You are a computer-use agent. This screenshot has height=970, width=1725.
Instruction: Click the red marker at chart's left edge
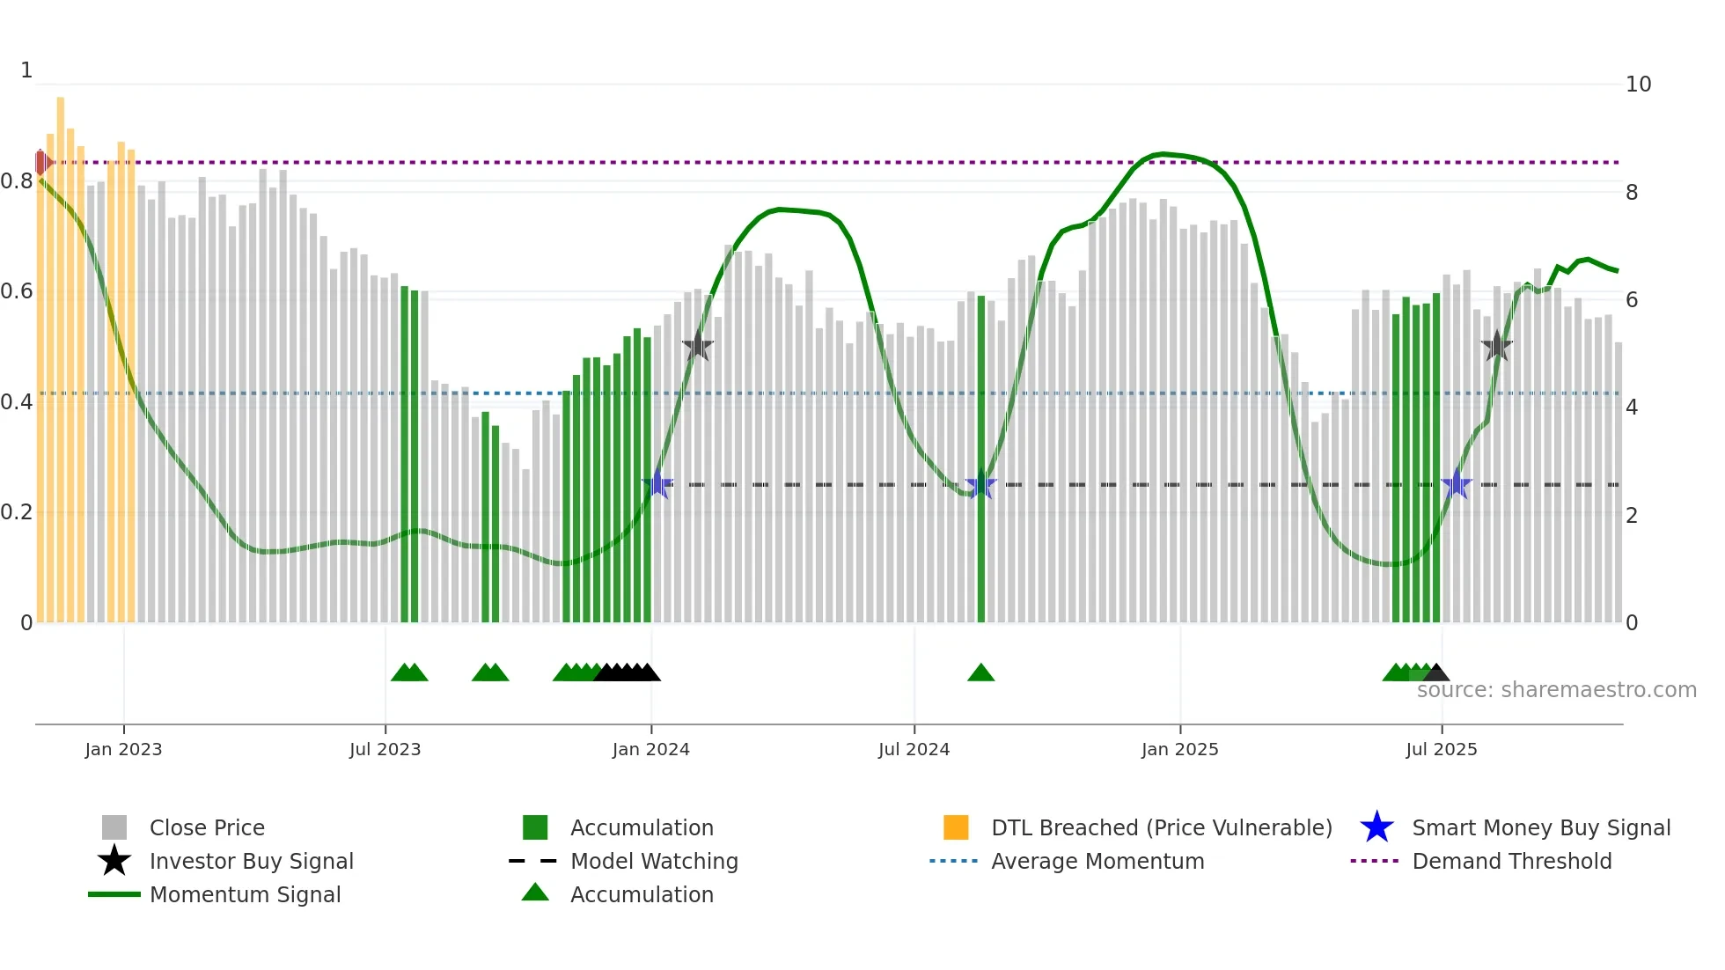click(x=42, y=163)
